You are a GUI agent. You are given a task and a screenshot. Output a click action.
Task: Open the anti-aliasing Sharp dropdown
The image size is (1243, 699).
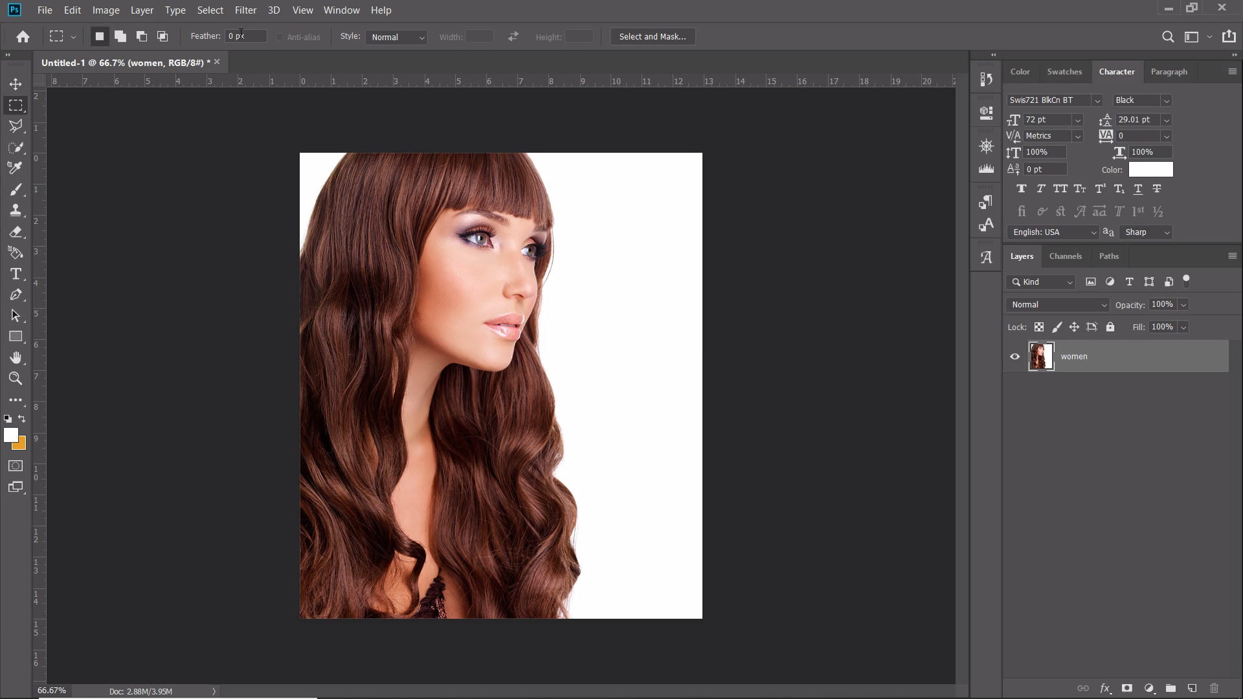pos(1146,232)
